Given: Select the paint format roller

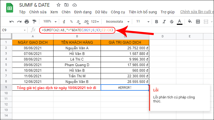Looking at the screenshot, I should (34, 22).
